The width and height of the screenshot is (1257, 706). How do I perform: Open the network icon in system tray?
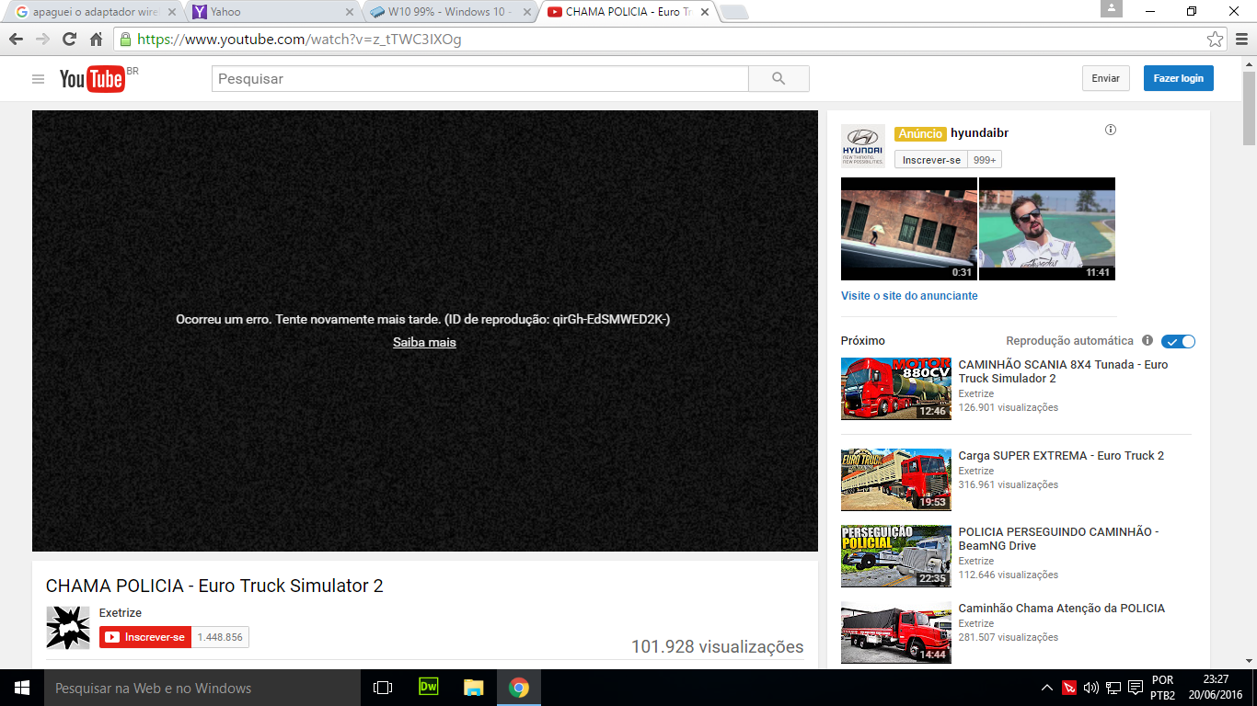1113,688
